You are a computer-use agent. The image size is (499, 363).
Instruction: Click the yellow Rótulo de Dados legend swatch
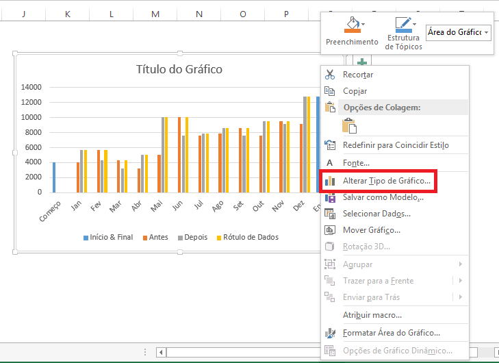pos(219,238)
